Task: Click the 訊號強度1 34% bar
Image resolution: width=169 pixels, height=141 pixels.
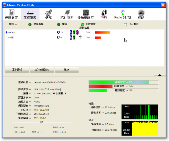Action: click(x=124, y=86)
